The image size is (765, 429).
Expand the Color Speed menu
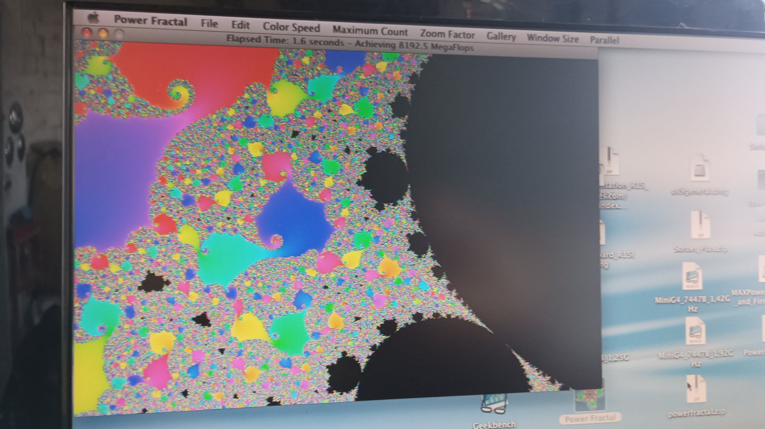pos(291,28)
